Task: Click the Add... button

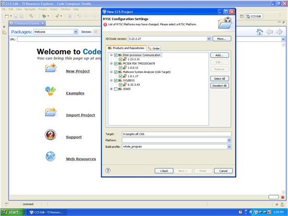Action: 219,55
